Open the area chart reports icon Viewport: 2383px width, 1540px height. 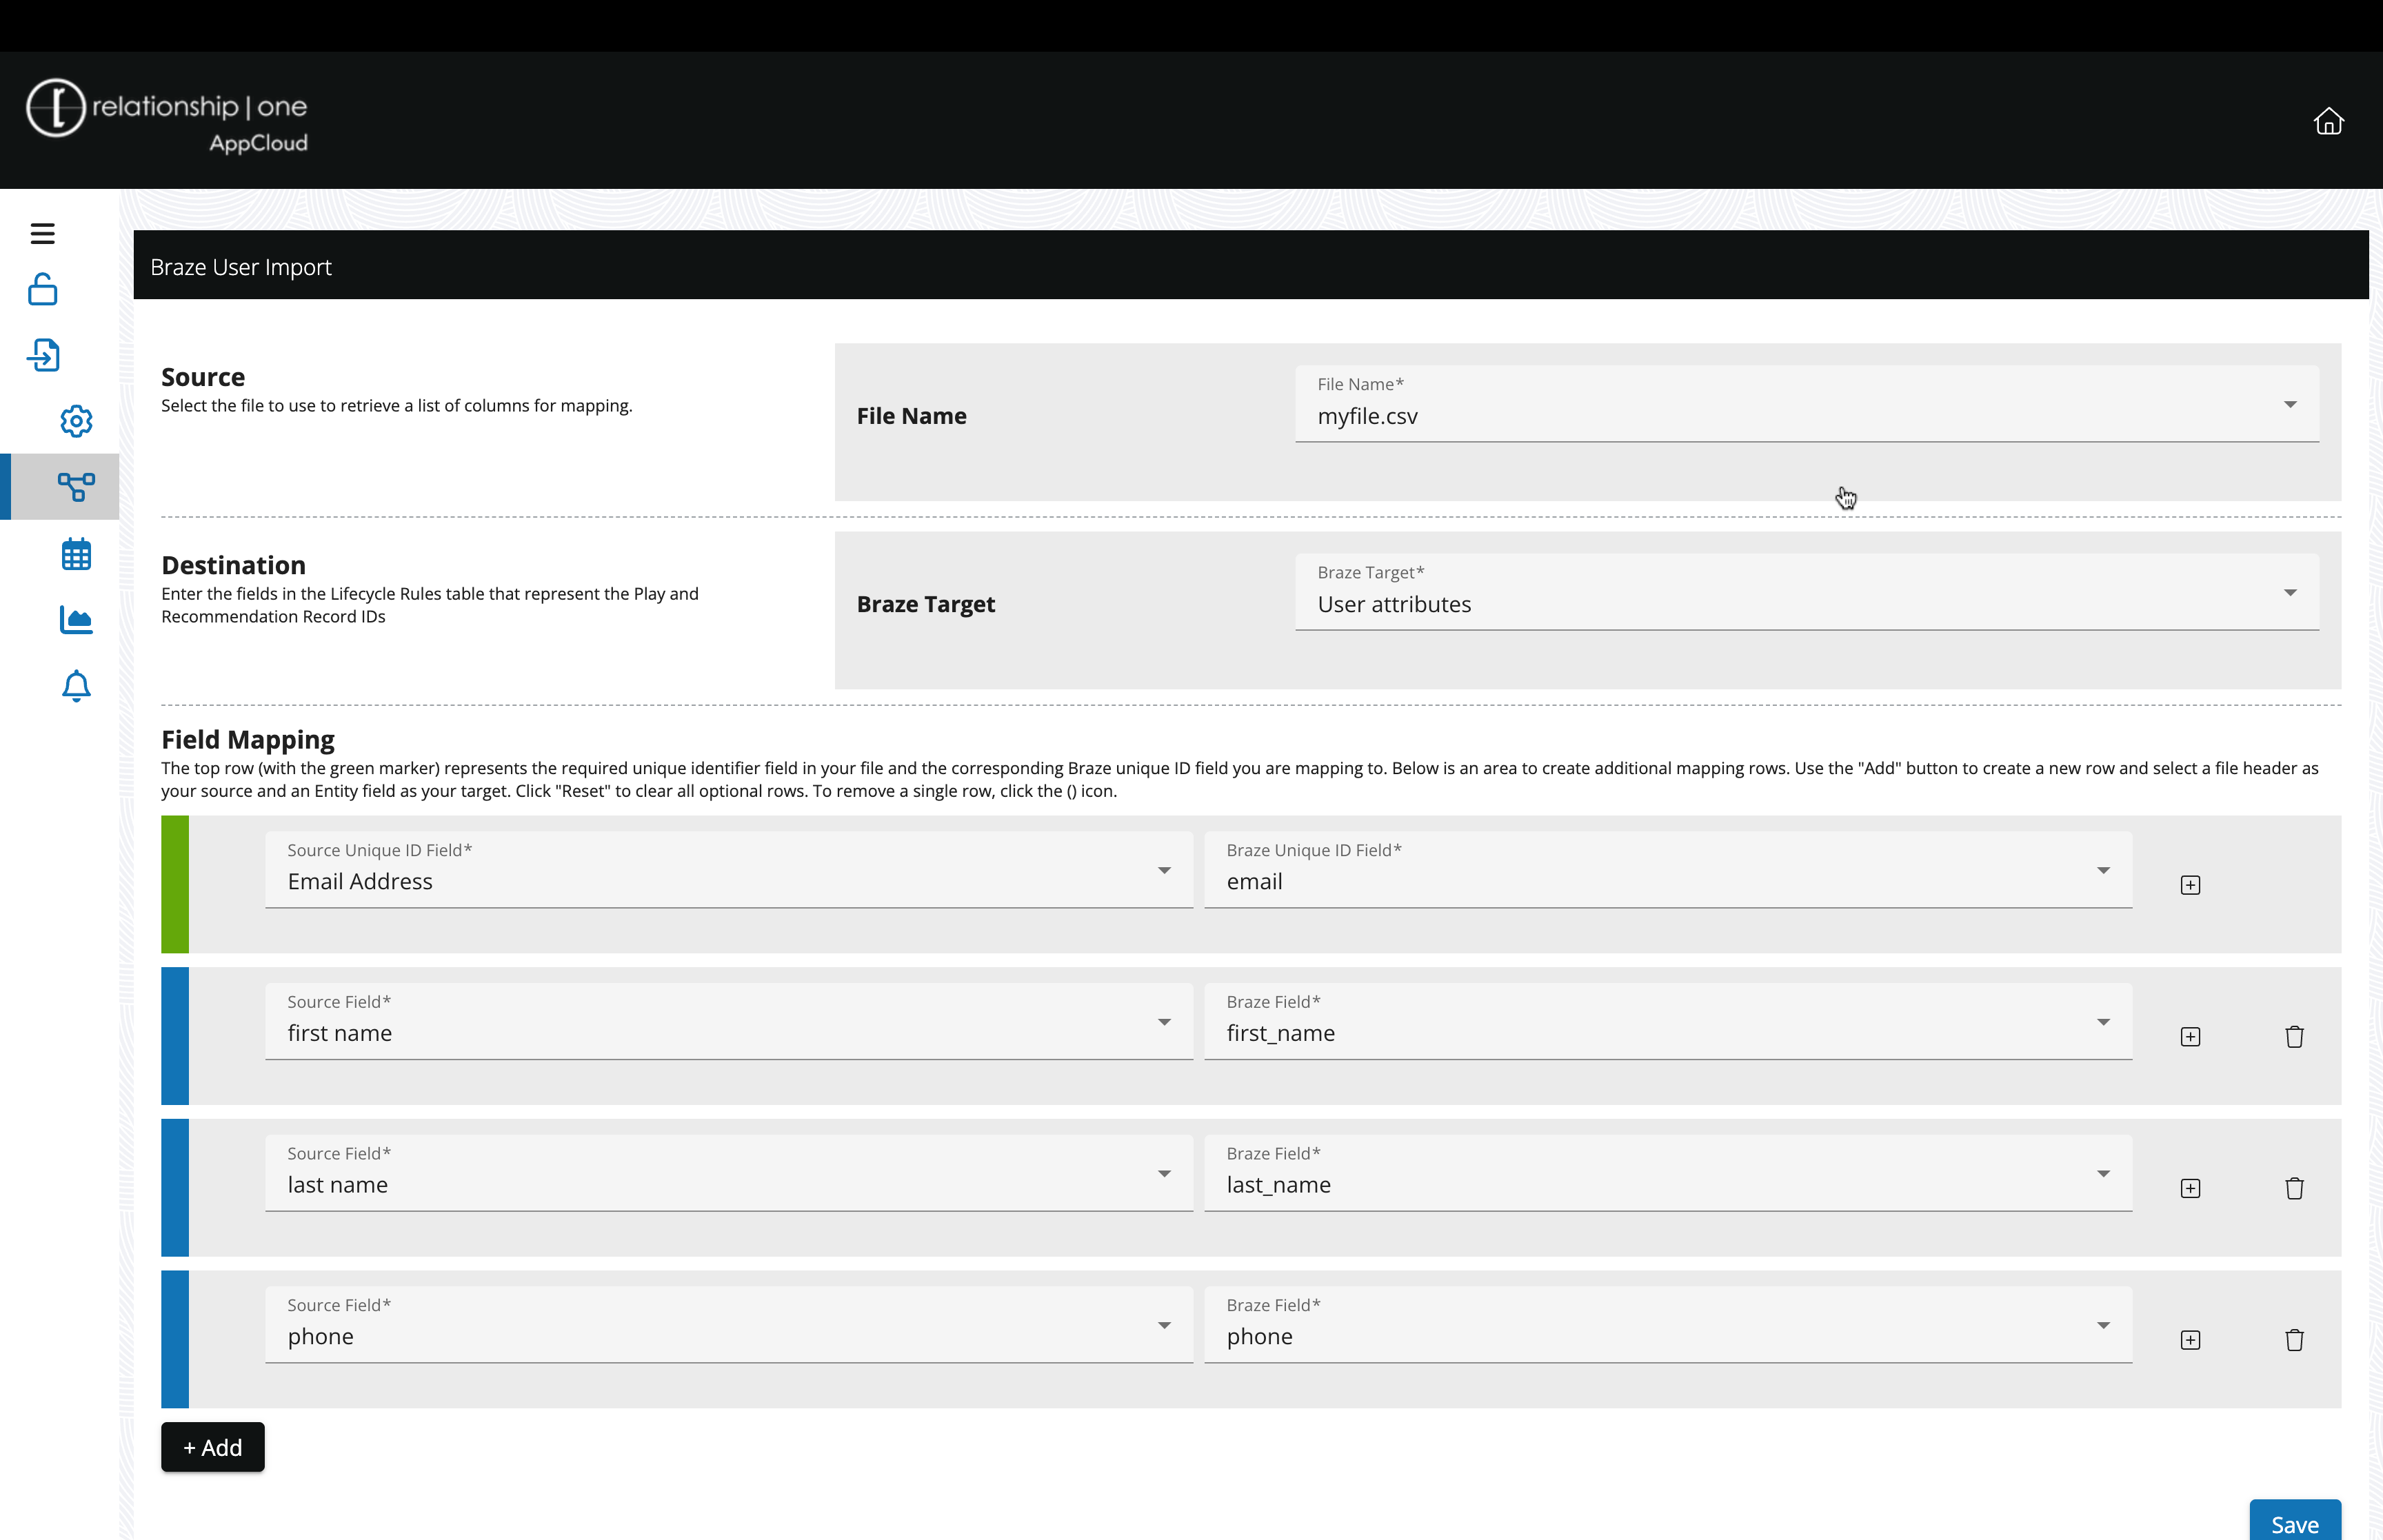[x=76, y=620]
